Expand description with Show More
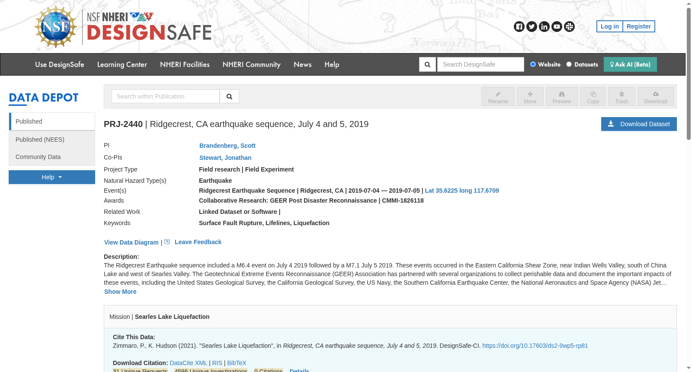The image size is (692, 372). click(x=120, y=292)
